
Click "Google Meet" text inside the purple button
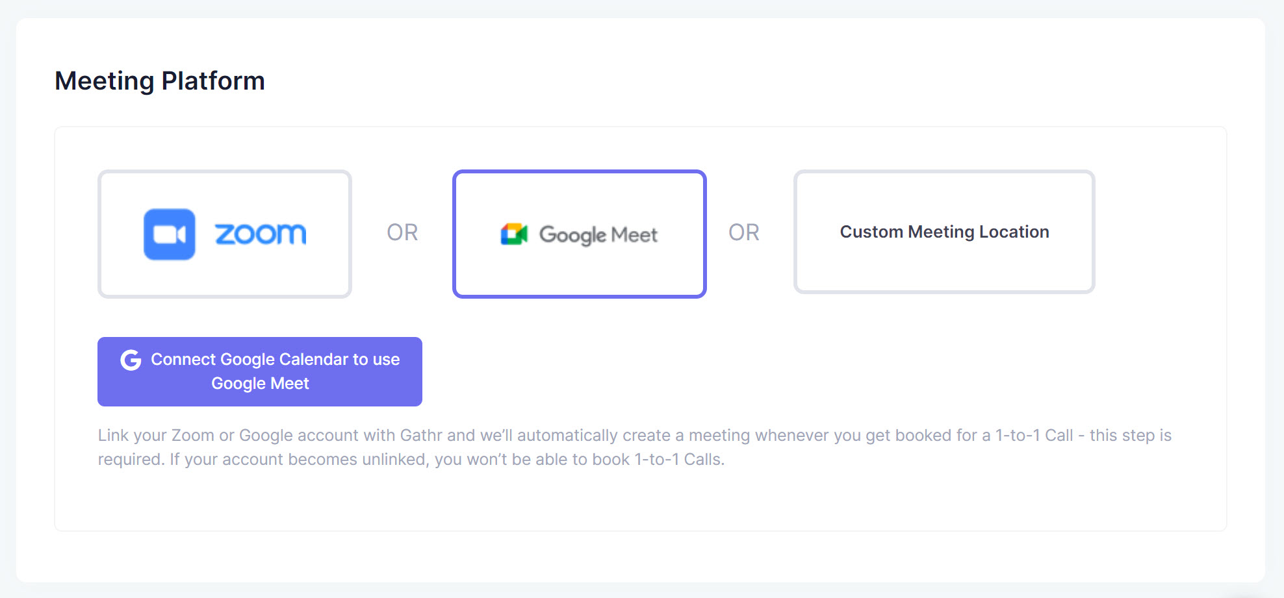point(260,384)
